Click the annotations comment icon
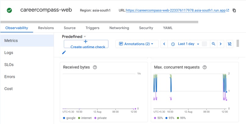246x124 pixels. pos(121,44)
